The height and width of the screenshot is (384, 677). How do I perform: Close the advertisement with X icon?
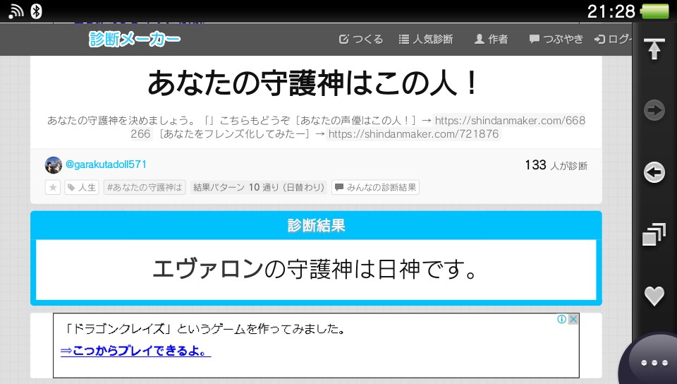573,319
